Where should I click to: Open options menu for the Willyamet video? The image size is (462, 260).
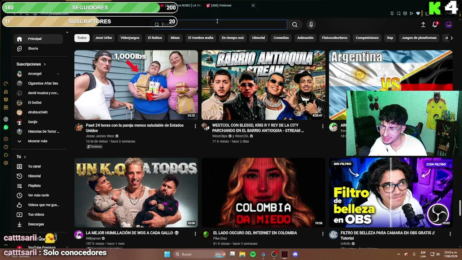pyautogui.click(x=195, y=234)
